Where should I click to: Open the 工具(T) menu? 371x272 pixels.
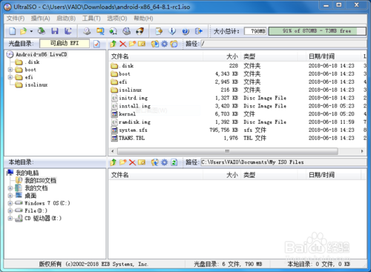click(x=91, y=19)
